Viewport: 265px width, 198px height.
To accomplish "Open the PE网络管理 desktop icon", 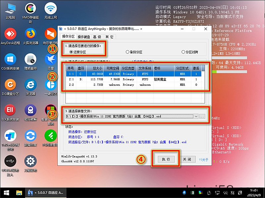I will (51, 138).
